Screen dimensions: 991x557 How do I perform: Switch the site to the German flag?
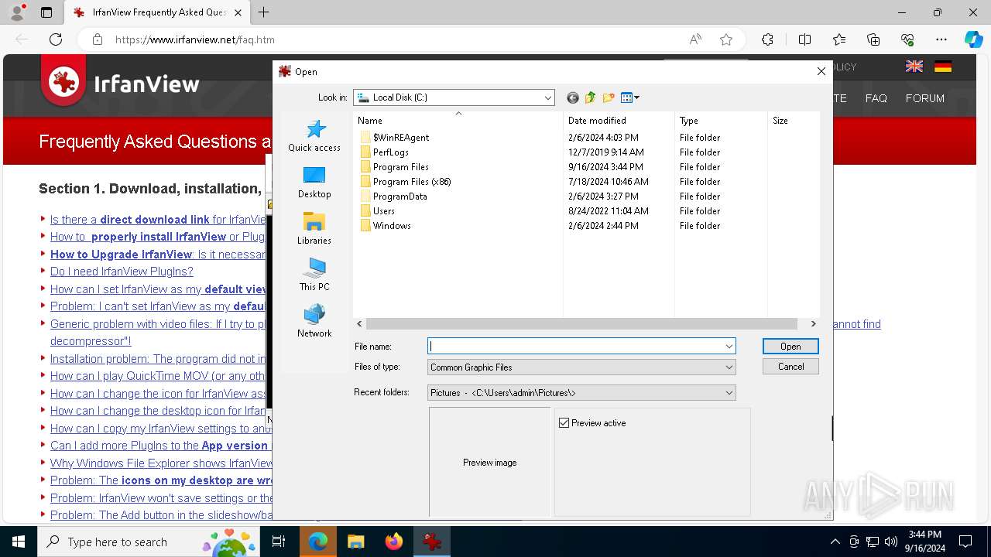943,67
